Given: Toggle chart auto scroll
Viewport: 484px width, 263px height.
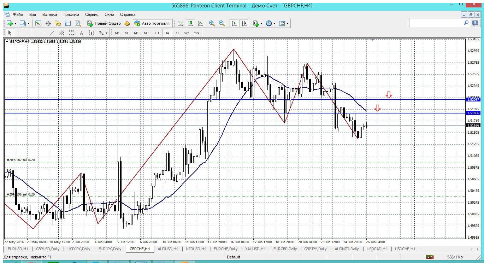Looking at the screenshot, I should 234,23.
